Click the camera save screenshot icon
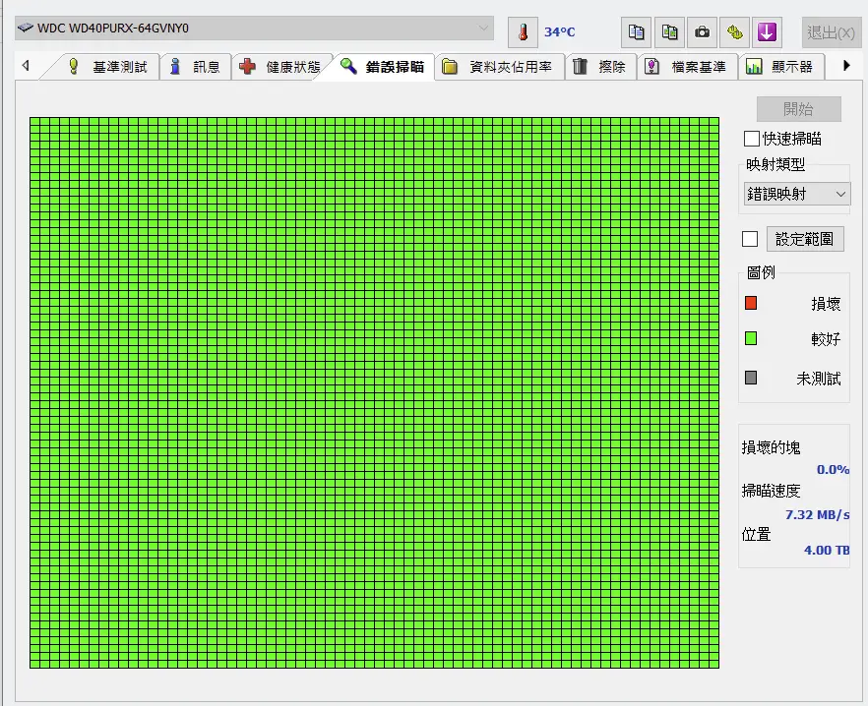This screenshot has width=868, height=706. point(702,31)
